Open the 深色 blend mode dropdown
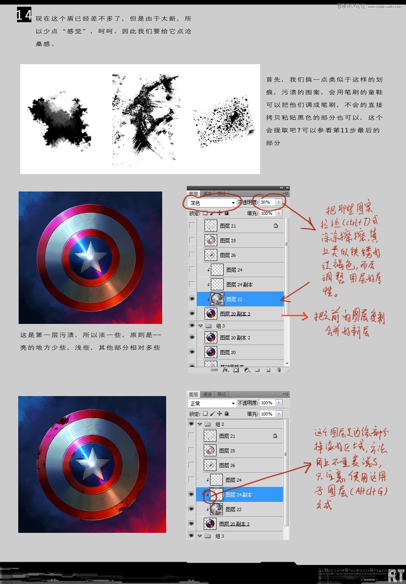The width and height of the screenshot is (406, 584). pos(212,203)
